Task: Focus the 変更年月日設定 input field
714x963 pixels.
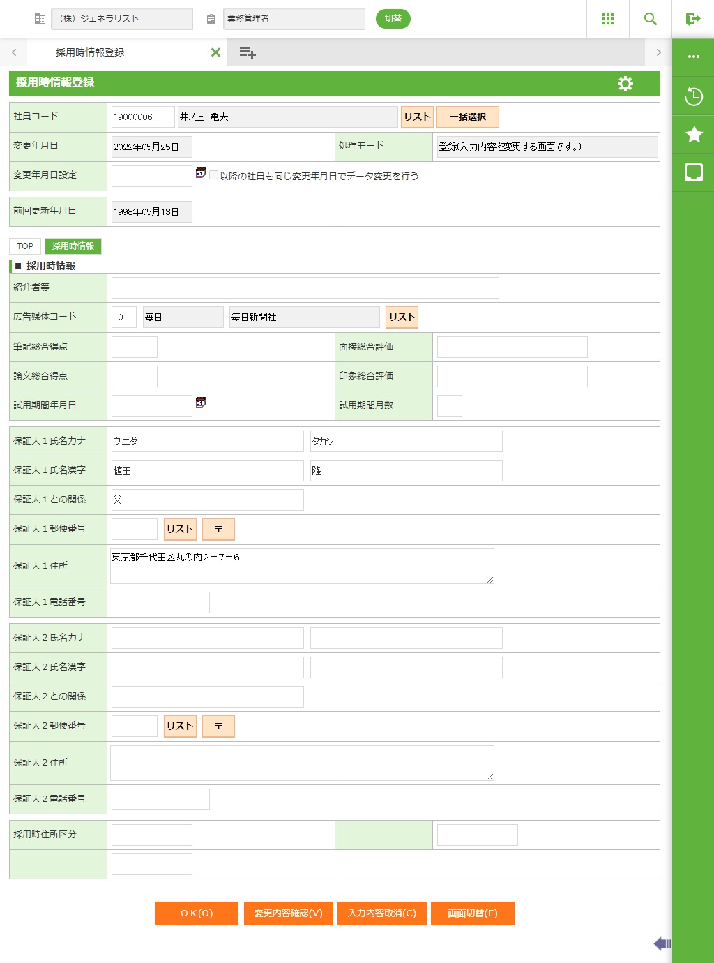Action: point(152,176)
